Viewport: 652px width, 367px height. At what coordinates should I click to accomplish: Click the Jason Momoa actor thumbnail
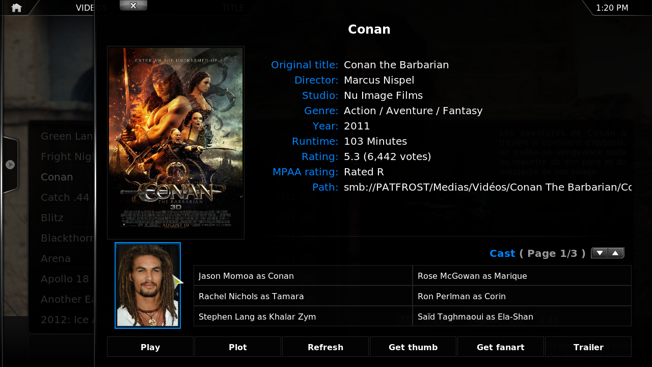point(148,285)
